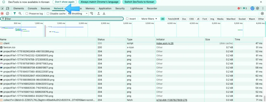Switch to the Application tab
This screenshot has height=102, width=266.
click(105, 8)
